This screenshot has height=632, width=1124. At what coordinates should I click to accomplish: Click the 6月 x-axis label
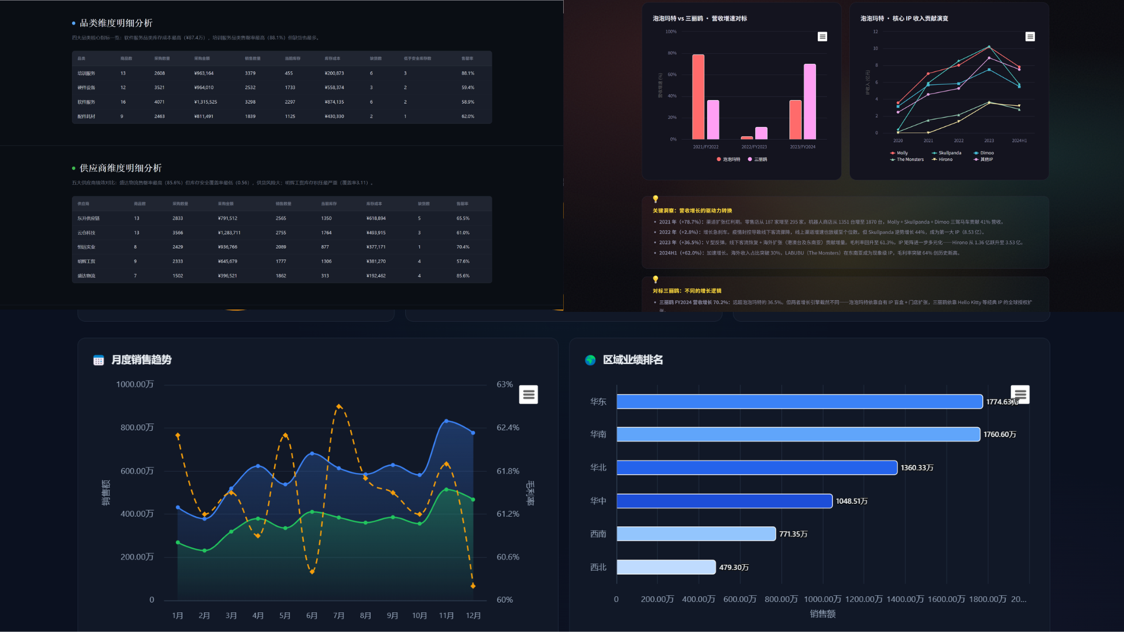click(x=312, y=616)
